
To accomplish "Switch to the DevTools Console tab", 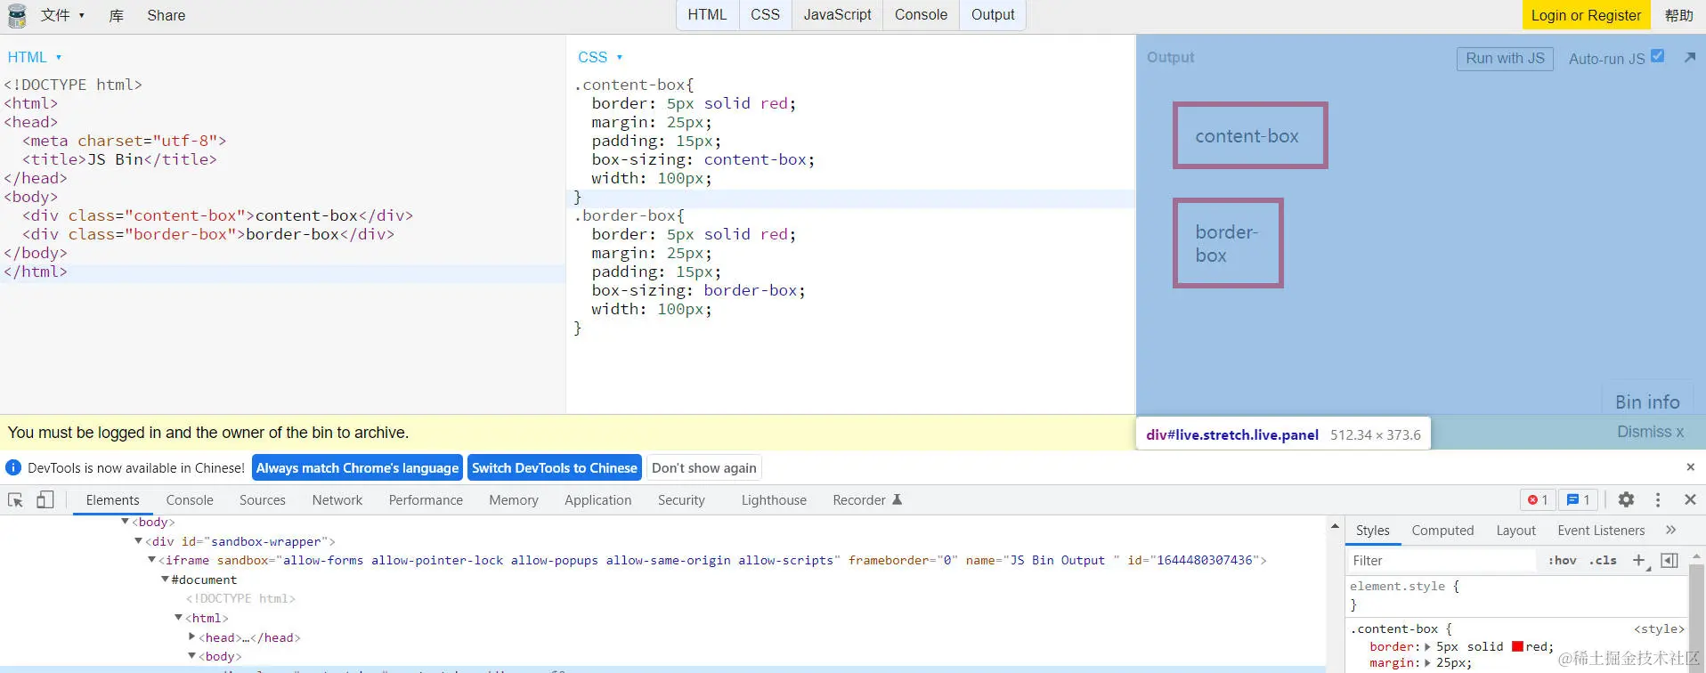I will [190, 500].
